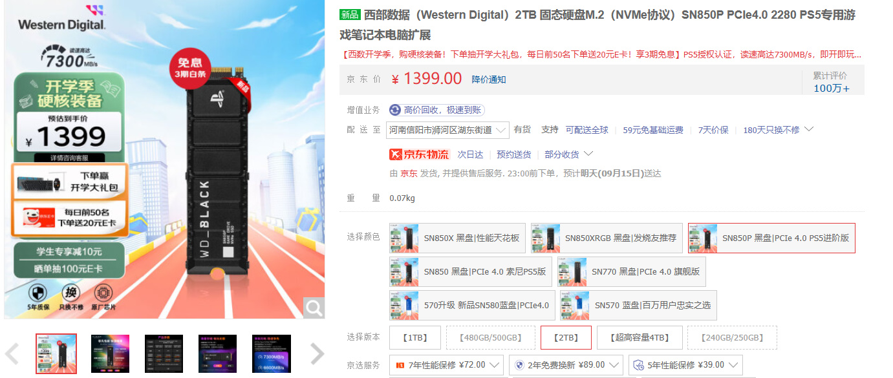
Task: Click the shield icon for 2年免费换新
Action: pyautogui.click(x=519, y=365)
